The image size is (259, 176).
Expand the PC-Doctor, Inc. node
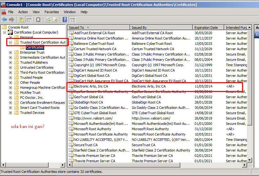(11, 98)
